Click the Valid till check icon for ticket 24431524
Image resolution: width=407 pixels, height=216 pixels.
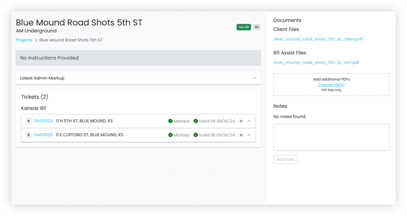tap(196, 121)
